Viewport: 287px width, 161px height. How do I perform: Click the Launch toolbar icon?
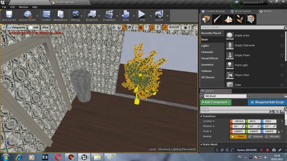[159, 16]
